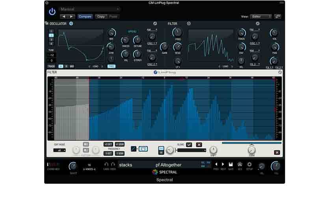Load the next oscillator waveform arrow

tap(102, 67)
